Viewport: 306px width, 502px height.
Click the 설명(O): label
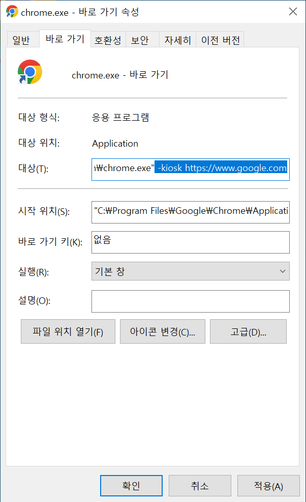click(34, 300)
